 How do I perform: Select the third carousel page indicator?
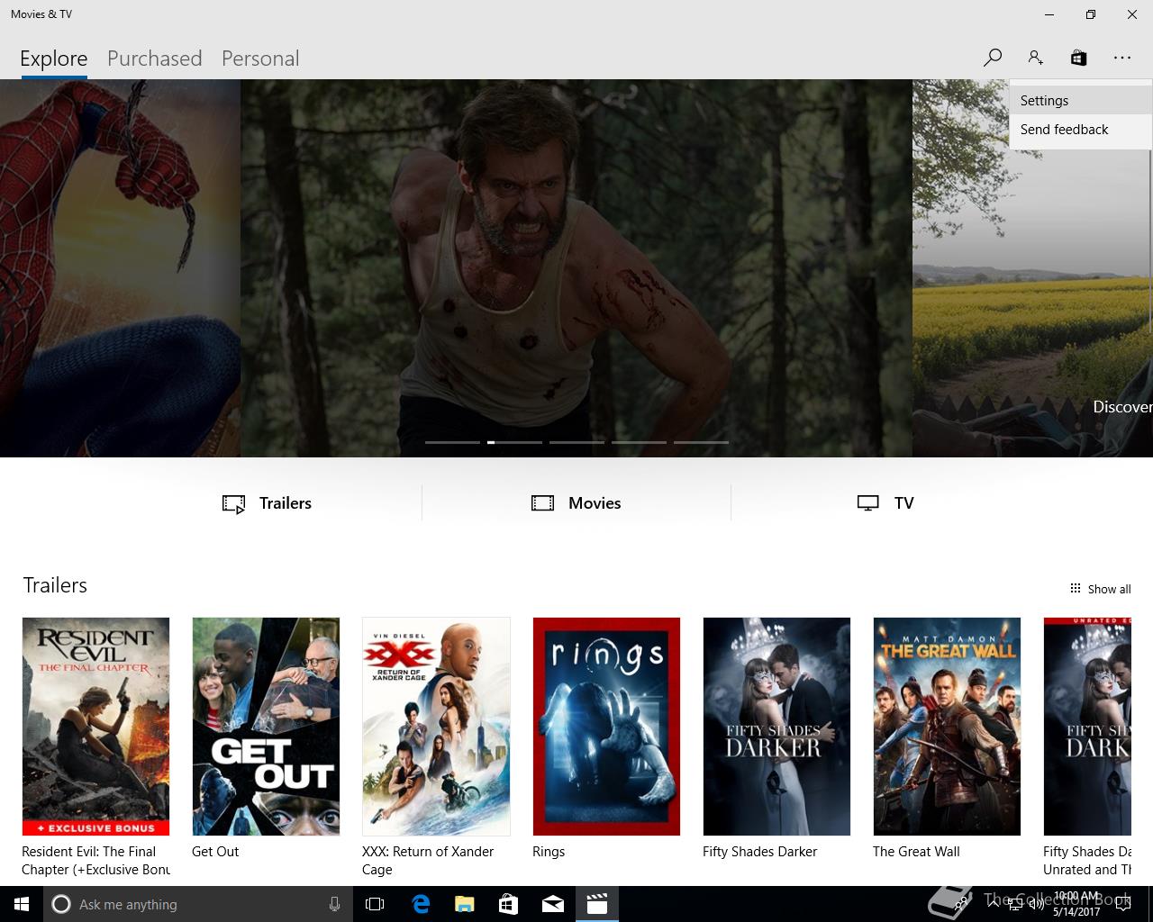coord(576,442)
